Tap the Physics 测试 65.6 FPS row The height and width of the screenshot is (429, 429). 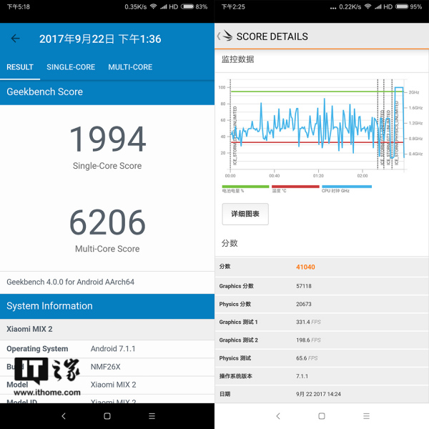click(x=322, y=358)
